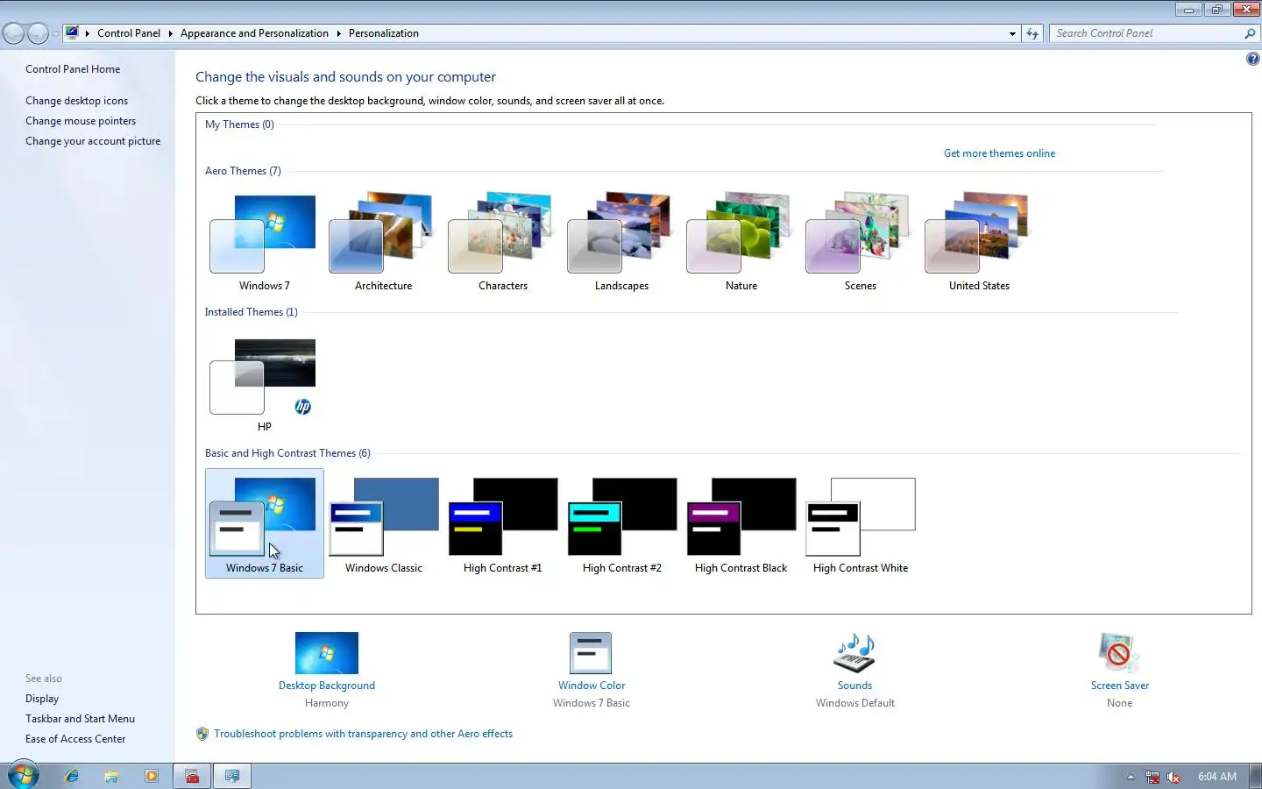Open the Windows Start button
The image size is (1262, 789).
coord(24,776)
